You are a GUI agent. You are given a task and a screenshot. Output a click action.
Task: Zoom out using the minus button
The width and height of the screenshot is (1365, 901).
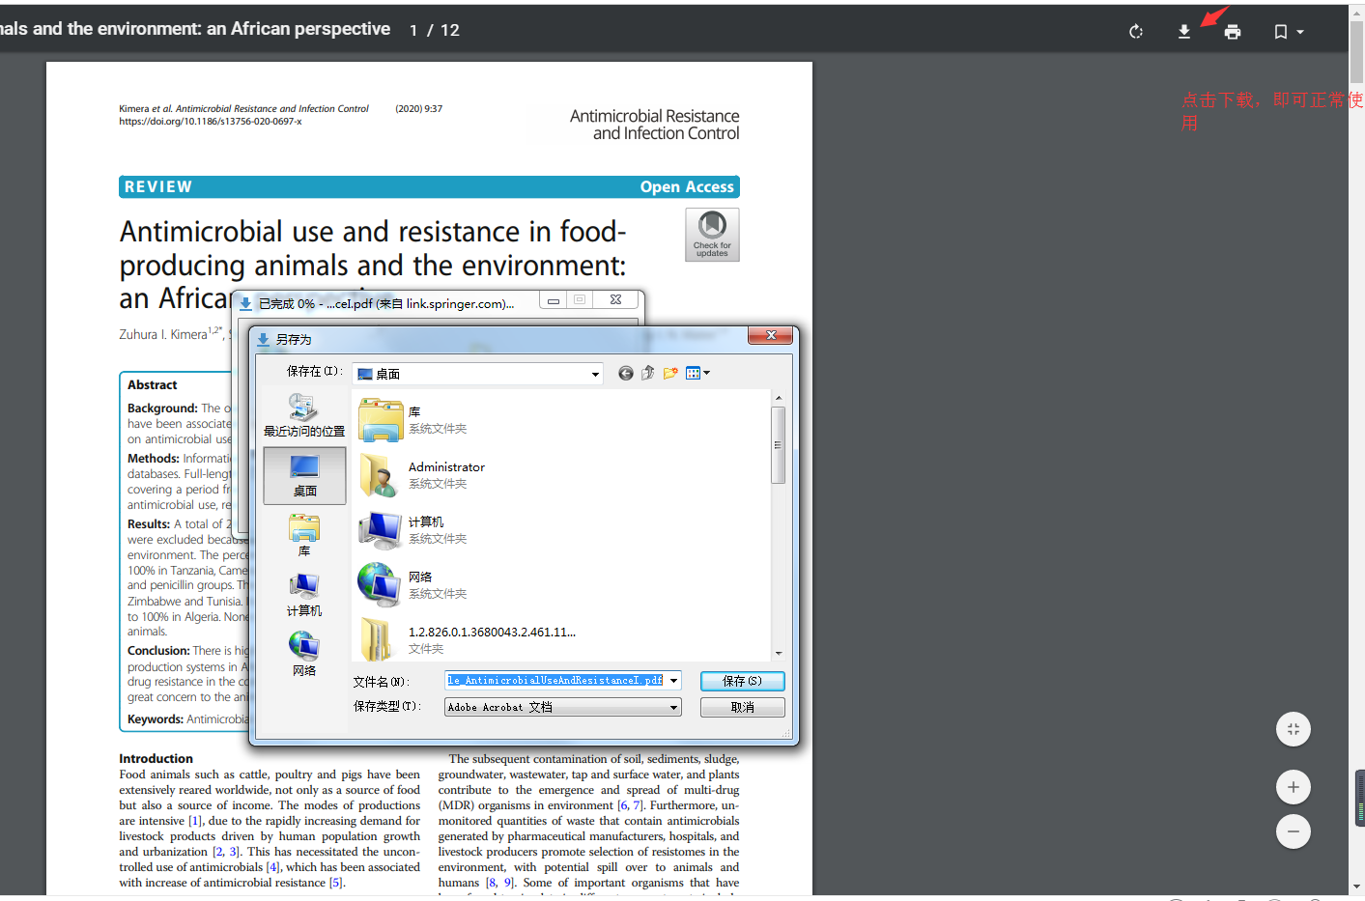pos(1293,831)
